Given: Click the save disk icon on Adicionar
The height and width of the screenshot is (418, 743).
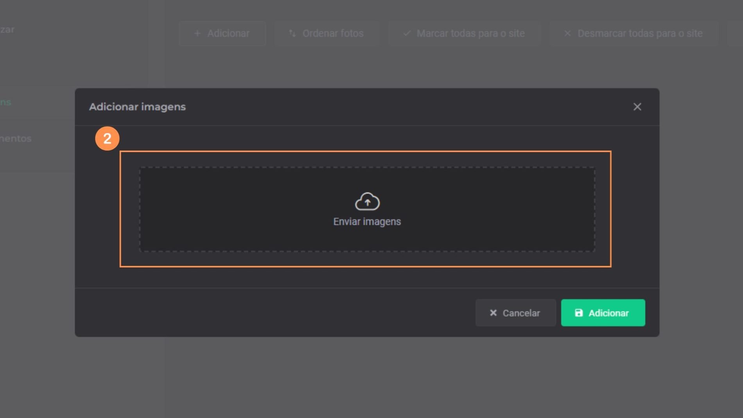Looking at the screenshot, I should [579, 313].
